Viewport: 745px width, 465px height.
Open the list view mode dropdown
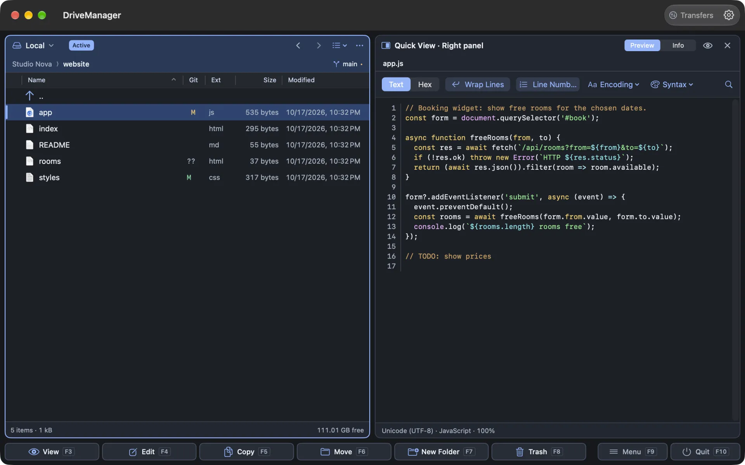(x=340, y=45)
